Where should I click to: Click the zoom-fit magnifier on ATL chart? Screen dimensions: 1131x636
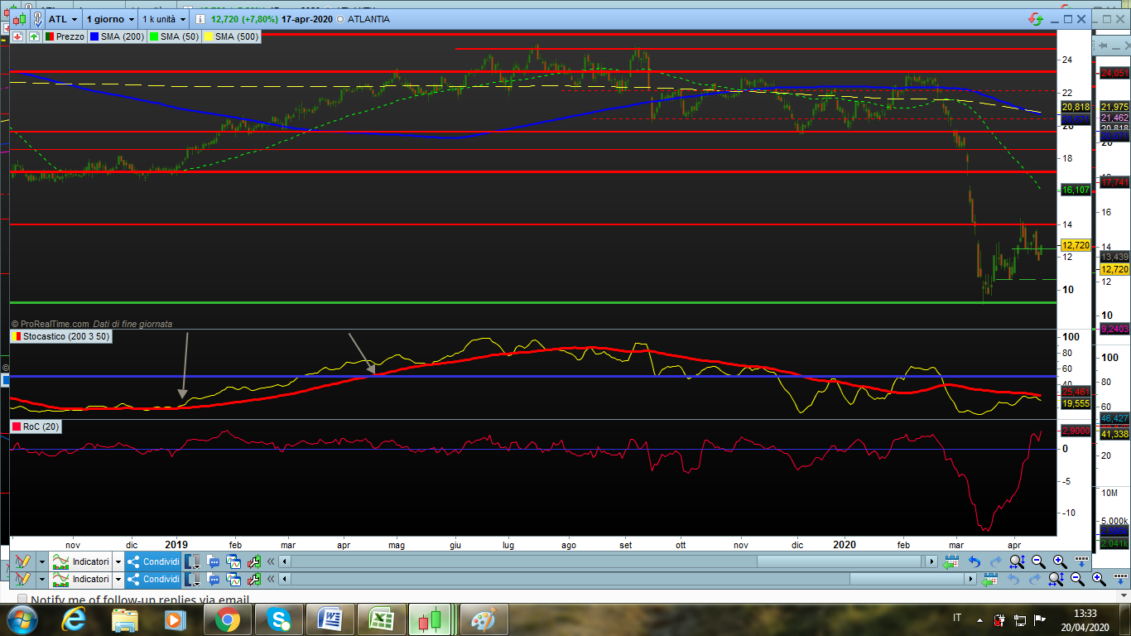point(1017,561)
